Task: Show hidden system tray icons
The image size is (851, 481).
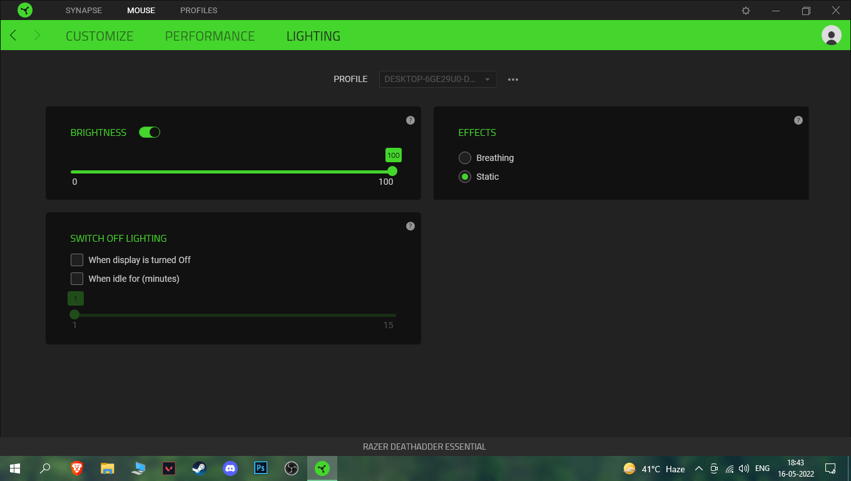Action: point(699,468)
